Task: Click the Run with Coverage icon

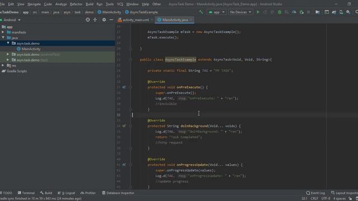Action: (x=287, y=12)
